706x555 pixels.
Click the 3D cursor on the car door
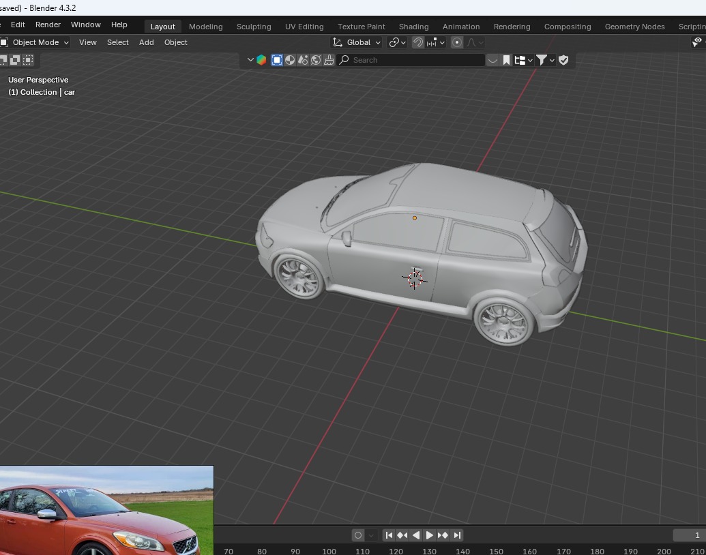(x=415, y=279)
